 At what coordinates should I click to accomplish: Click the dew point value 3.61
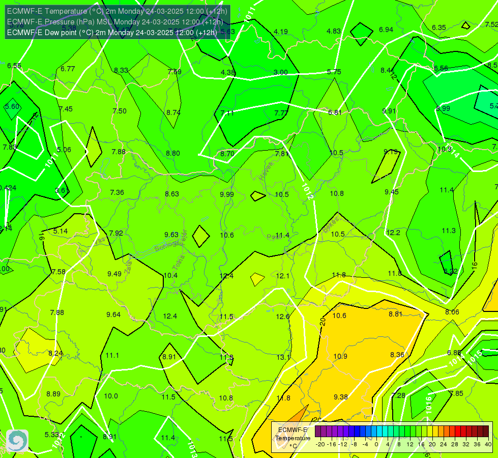[62, 191]
